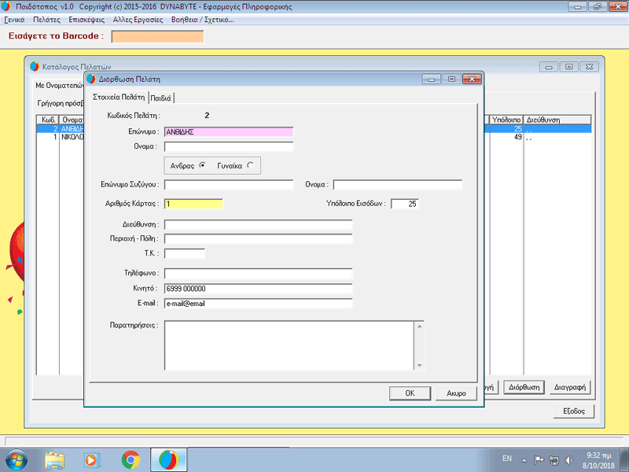Image resolution: width=629 pixels, height=472 pixels.
Task: Select the Άνδρας radio button
Action: click(202, 165)
